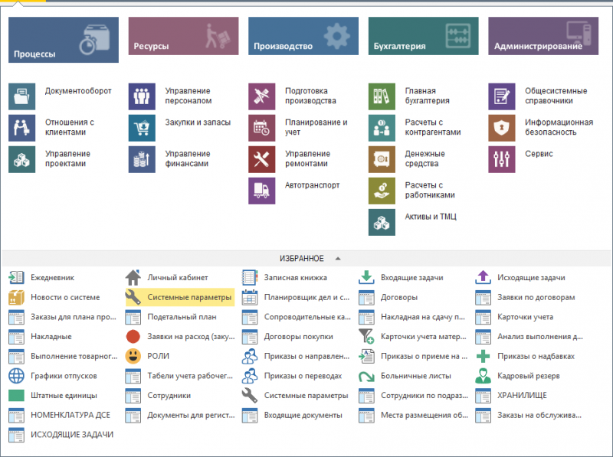Viewport: 613px width, 457px height.
Task: Click the Штатные единицы green rectangle icon
Action: [x=16, y=395]
